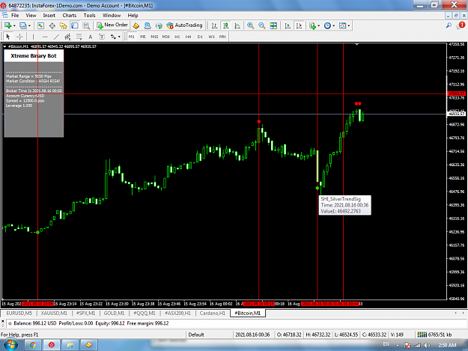Open the periodicity clock icon
468x351 pixels.
click(327, 25)
